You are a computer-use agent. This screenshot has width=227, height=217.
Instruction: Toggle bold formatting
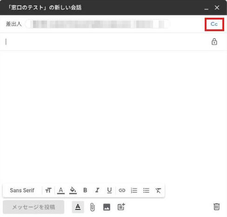coord(85,190)
